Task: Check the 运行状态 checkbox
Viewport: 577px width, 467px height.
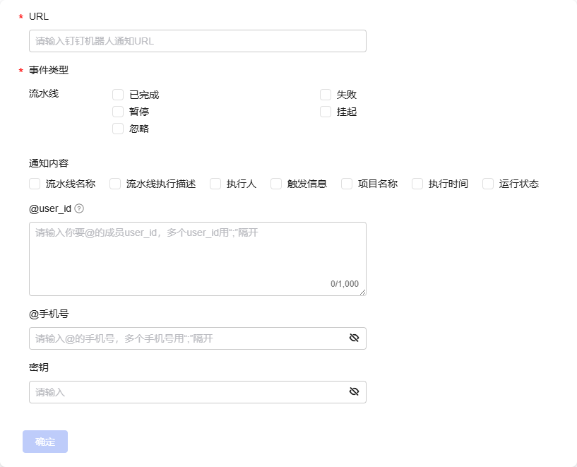Action: [488, 184]
